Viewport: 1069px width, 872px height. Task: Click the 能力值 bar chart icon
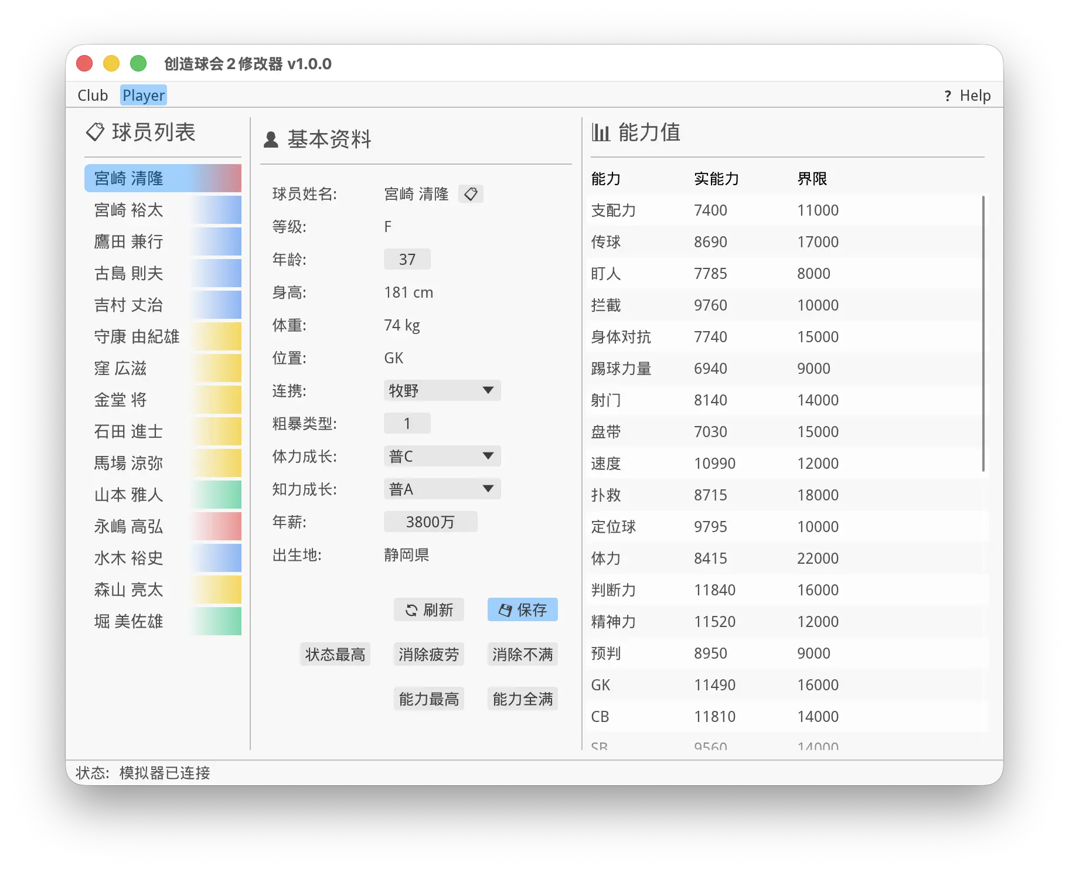click(x=601, y=132)
